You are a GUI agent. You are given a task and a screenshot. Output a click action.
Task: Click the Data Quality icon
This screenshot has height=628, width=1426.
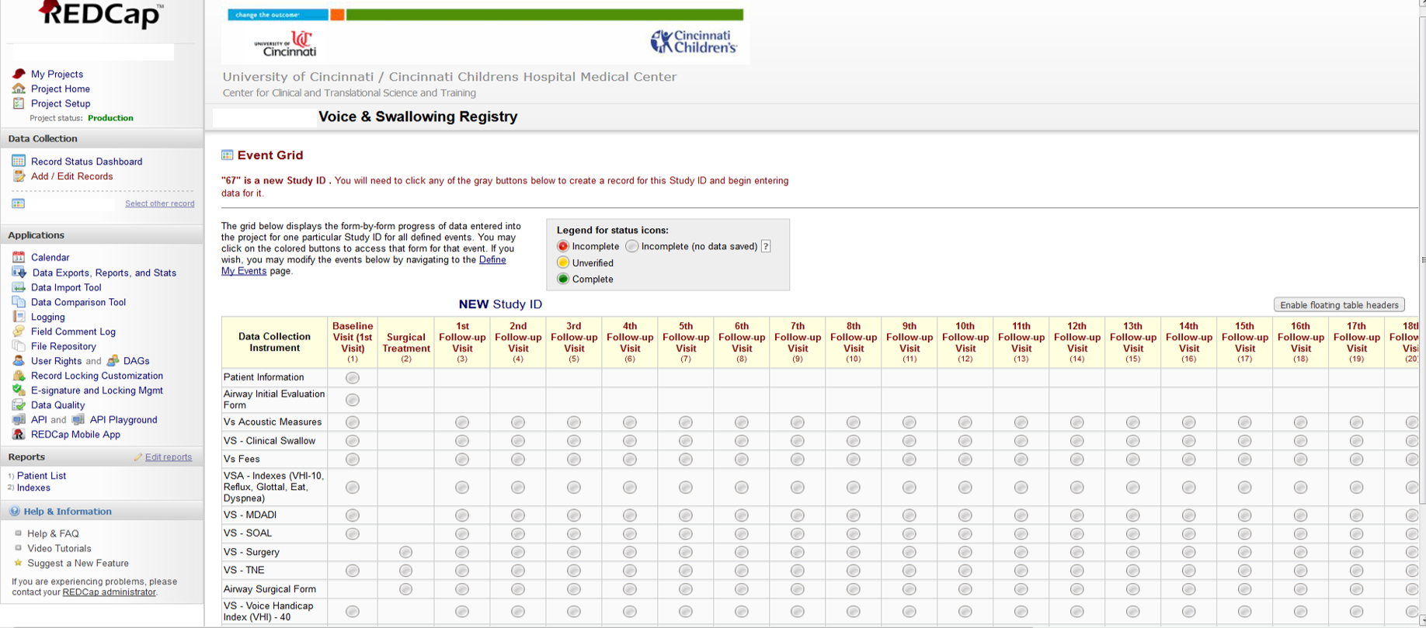pyautogui.click(x=19, y=404)
